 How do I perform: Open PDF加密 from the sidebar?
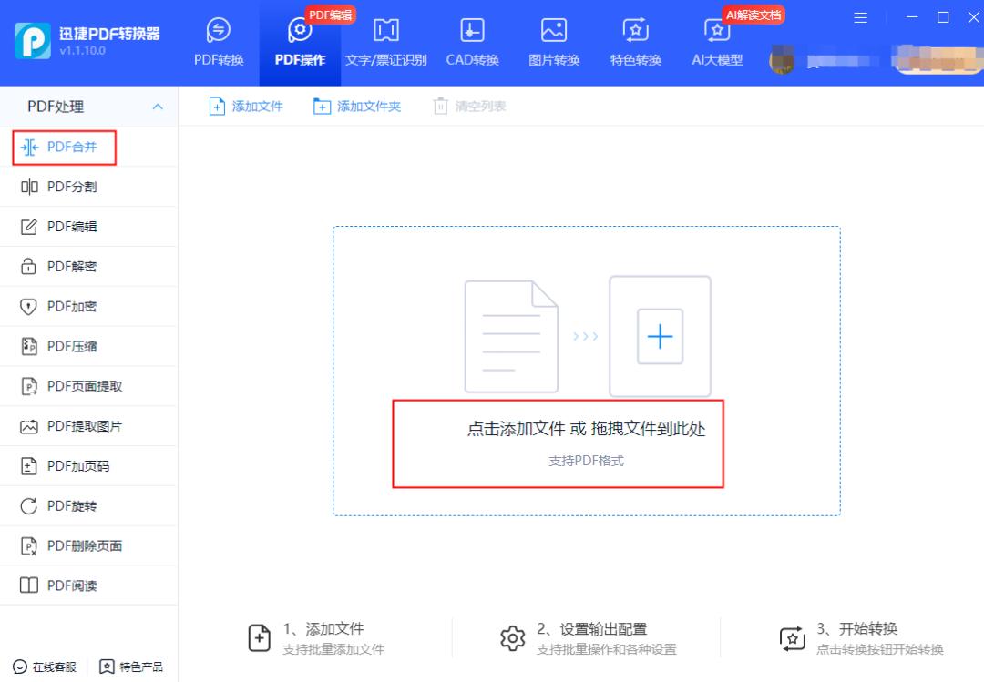pos(71,307)
